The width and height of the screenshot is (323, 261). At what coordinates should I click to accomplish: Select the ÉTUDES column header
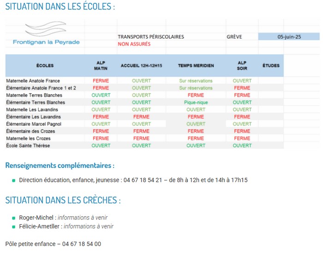coord(271,65)
